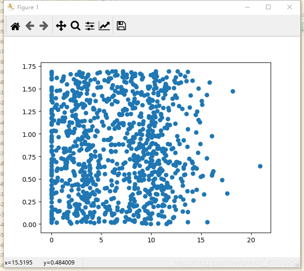
Task: Click the y-axis label 0.00
Action: point(29,225)
